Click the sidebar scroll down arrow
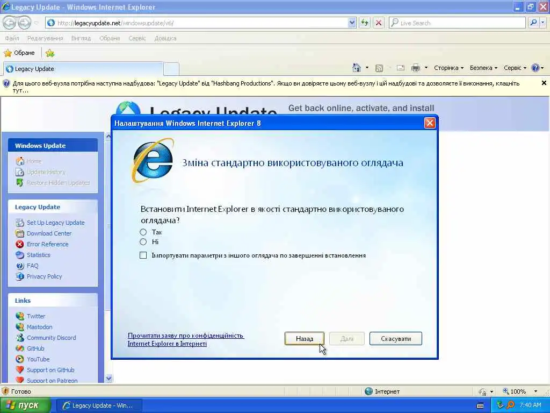 tap(108, 379)
